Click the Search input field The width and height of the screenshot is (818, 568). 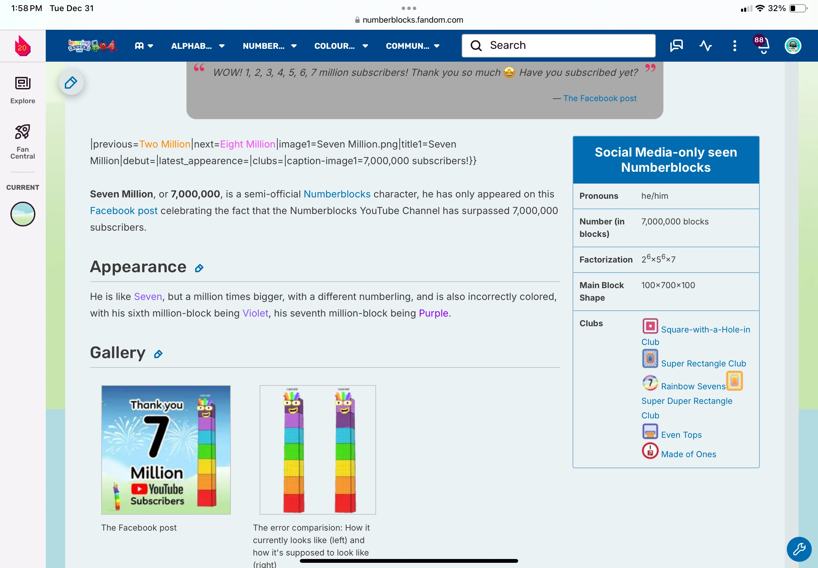558,46
